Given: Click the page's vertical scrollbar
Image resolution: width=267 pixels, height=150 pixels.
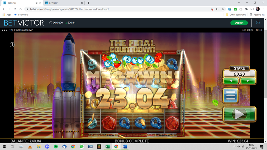Looking at the screenshot, I should click(x=266, y=64).
